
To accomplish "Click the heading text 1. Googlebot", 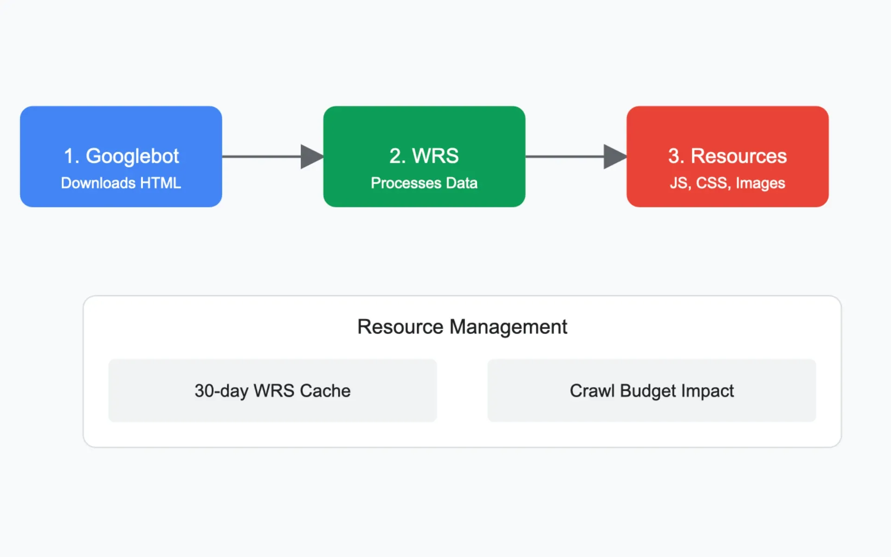I will 121,155.
